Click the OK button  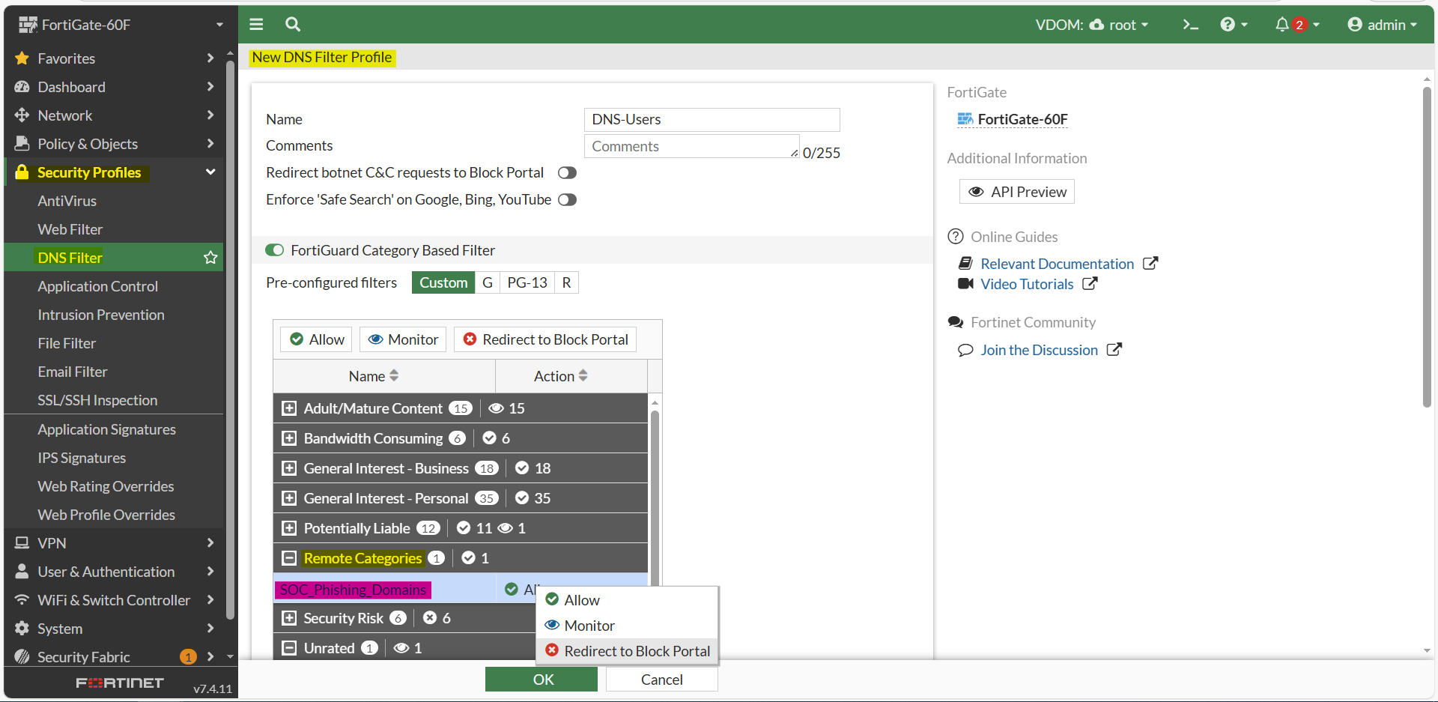click(x=541, y=680)
